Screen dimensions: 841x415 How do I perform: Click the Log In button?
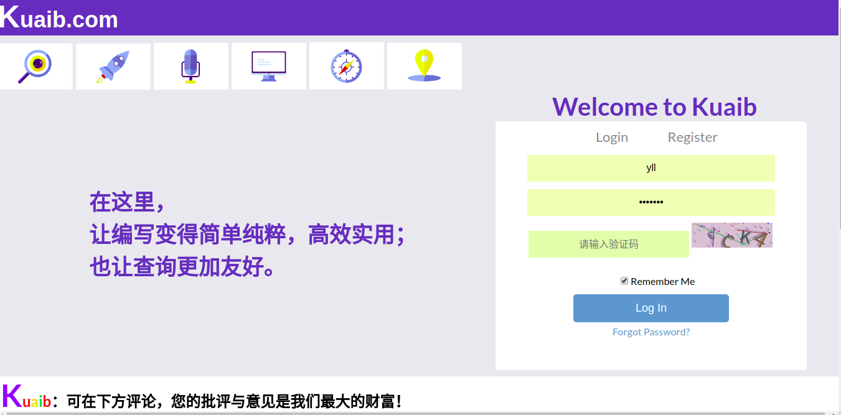[x=651, y=308]
